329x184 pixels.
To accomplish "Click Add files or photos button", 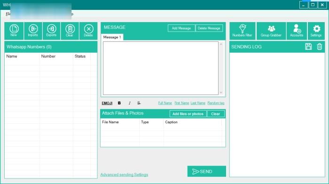I will click(x=188, y=114).
